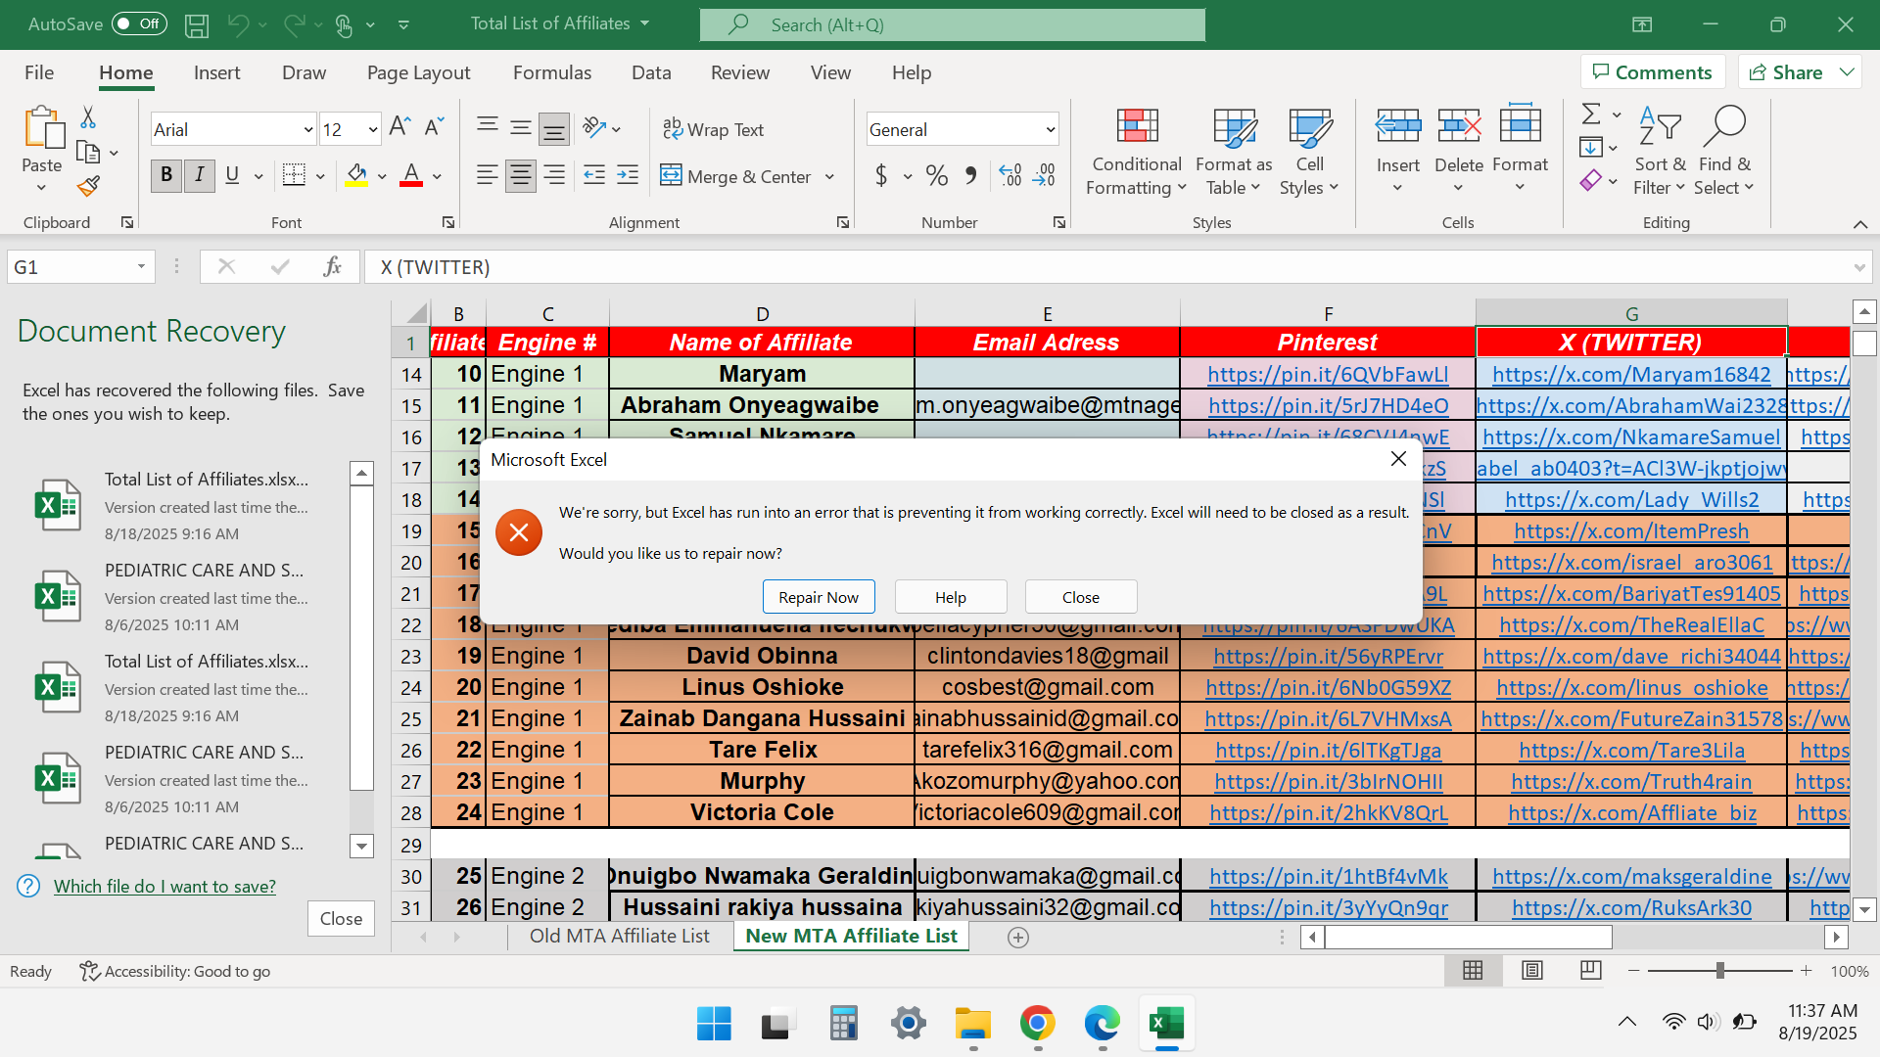Open the Merge & Center dropdown arrow

pos(829,177)
